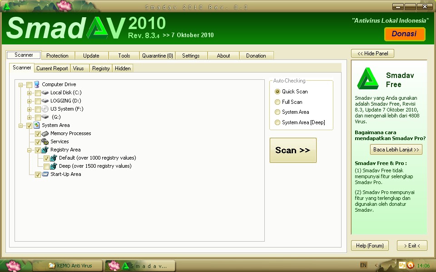The height and width of the screenshot is (272, 436).
Task: Click the > Exit < button
Action: tap(412, 246)
